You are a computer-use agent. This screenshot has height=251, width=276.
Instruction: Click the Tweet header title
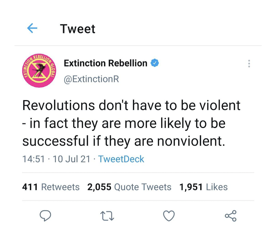(78, 29)
